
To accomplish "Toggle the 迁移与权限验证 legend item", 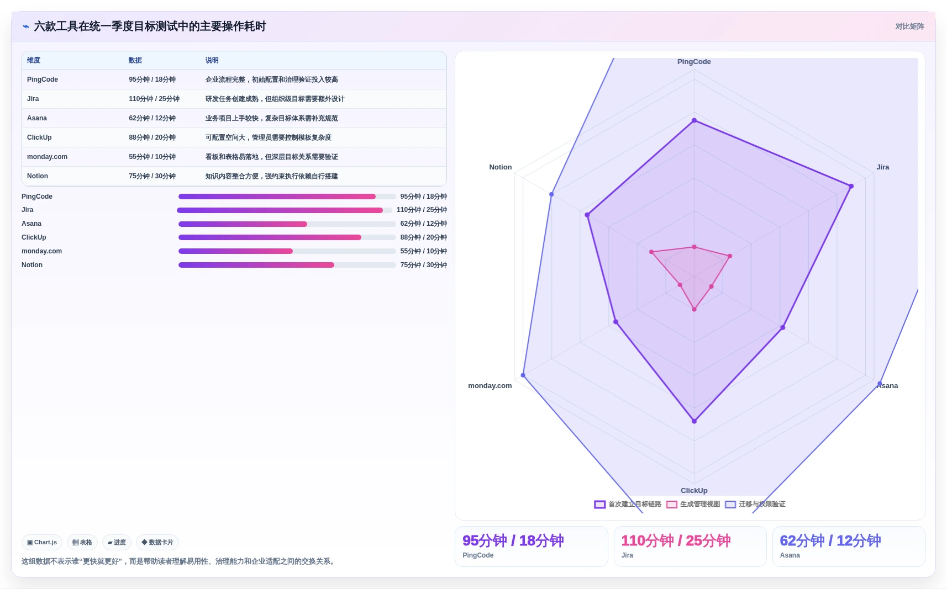I will [x=755, y=505].
